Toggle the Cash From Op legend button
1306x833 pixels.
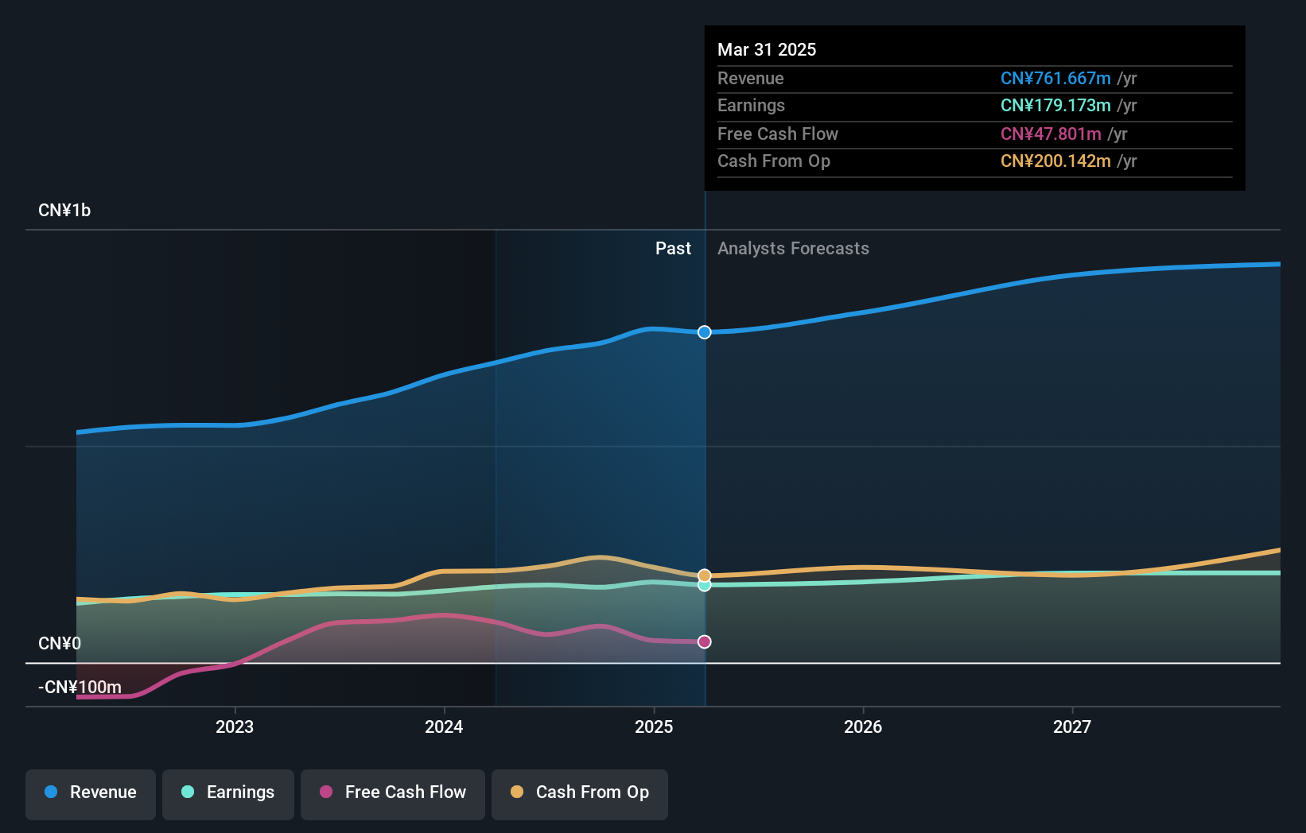coord(580,794)
